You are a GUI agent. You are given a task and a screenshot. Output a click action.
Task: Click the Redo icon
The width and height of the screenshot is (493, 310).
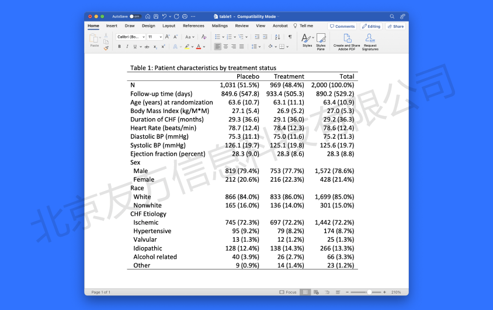click(x=176, y=16)
